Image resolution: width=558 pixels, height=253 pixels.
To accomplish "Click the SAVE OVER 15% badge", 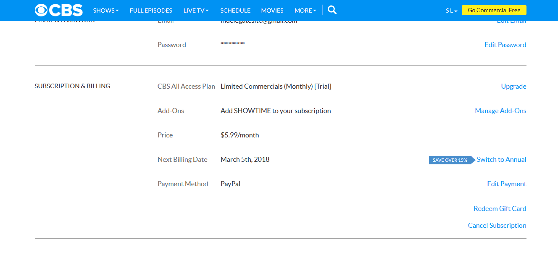I will [452, 160].
